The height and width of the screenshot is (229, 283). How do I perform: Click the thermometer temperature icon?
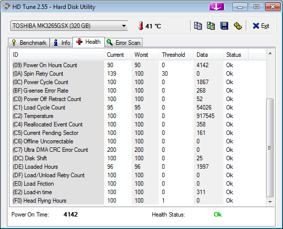point(141,26)
